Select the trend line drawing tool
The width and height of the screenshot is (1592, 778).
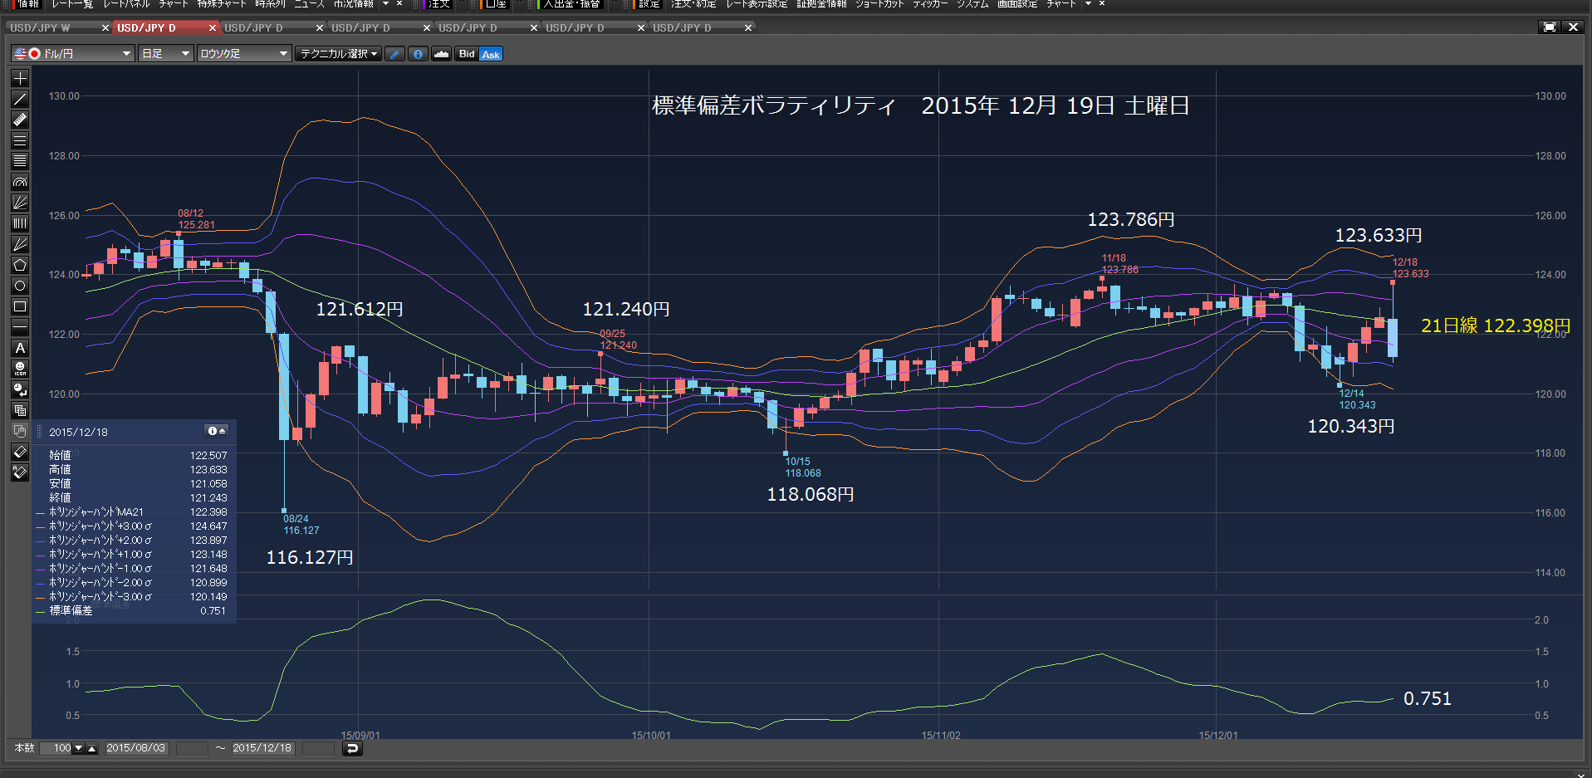coord(20,99)
